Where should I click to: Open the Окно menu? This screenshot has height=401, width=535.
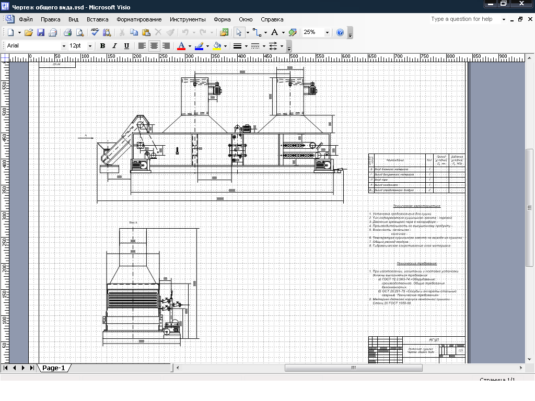tap(246, 19)
